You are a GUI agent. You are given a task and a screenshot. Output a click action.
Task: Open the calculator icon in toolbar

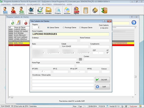coord(86,10)
